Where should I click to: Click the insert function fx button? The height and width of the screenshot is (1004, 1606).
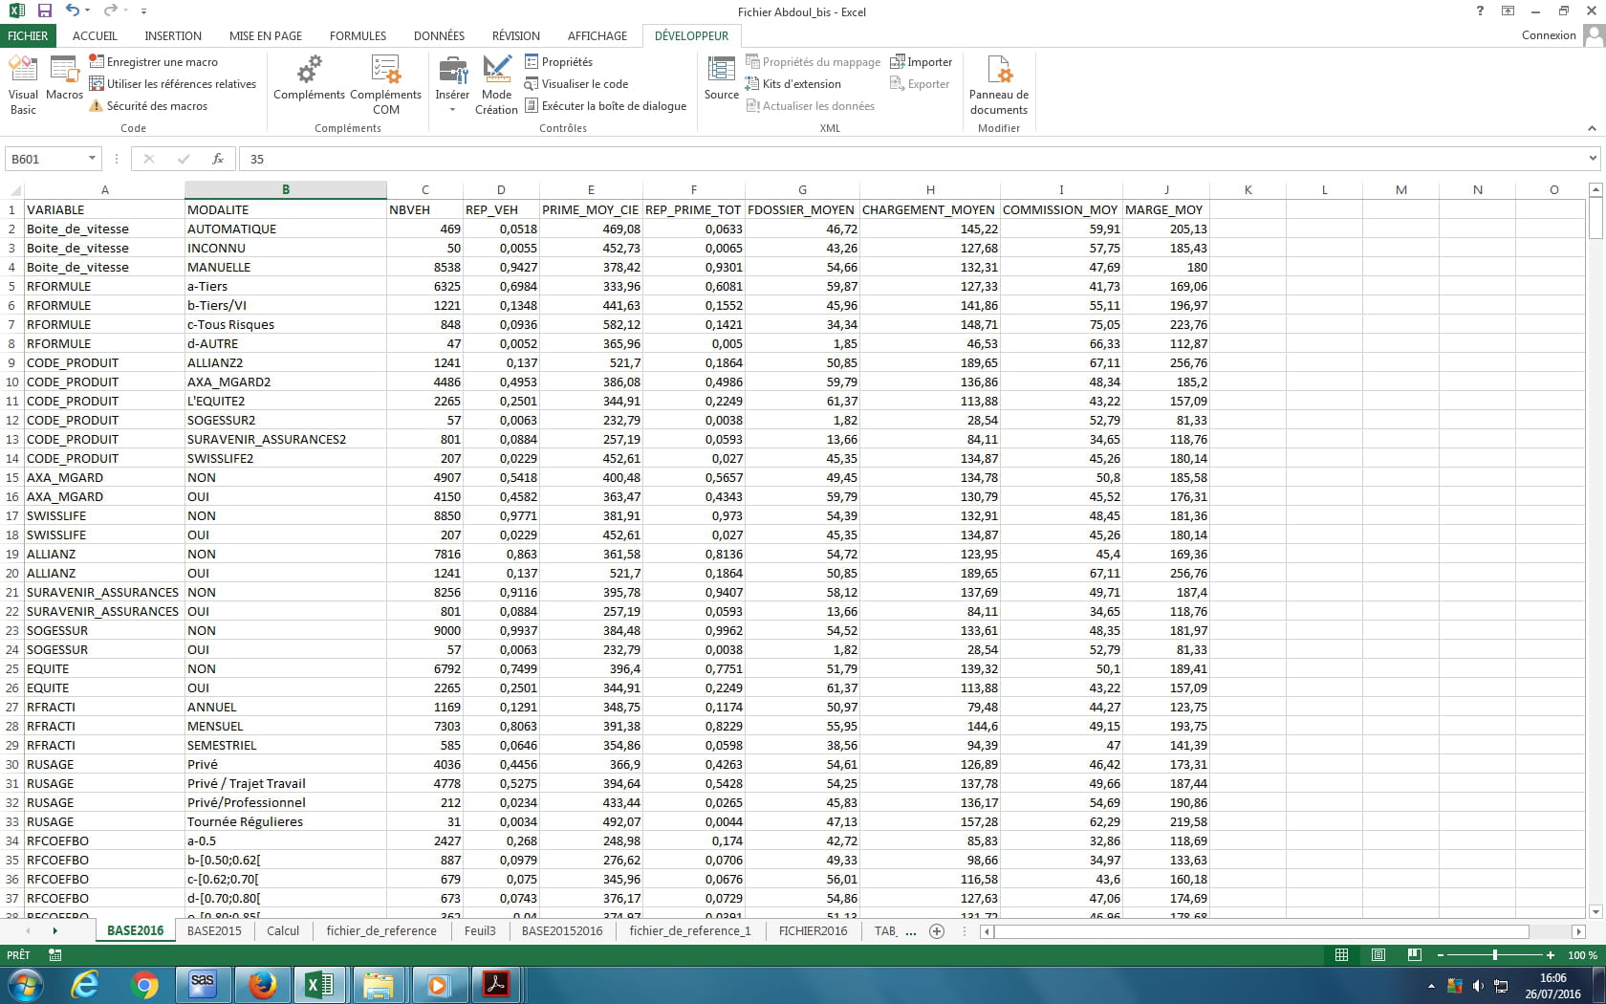coord(218,159)
